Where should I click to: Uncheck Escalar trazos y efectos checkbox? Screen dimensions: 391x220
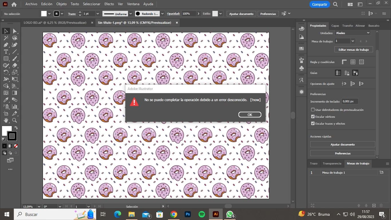tap(313, 123)
